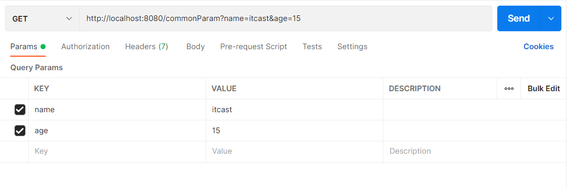The width and height of the screenshot is (567, 188).
Task: Expand the GET method dropdown
Action: (43, 18)
